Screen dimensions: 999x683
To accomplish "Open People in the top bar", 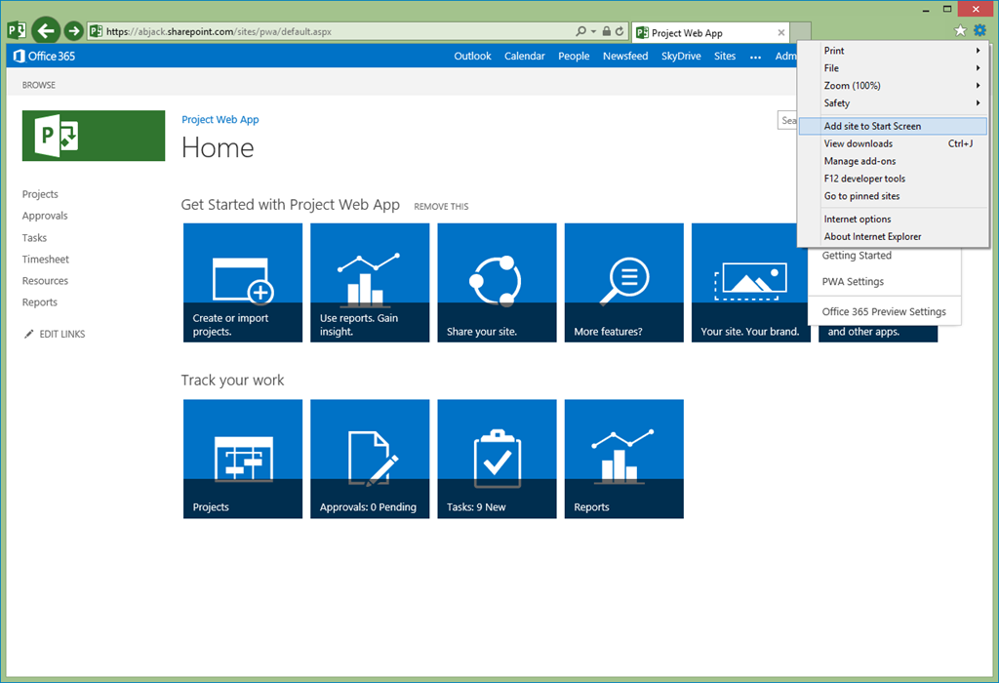I will 574,56.
